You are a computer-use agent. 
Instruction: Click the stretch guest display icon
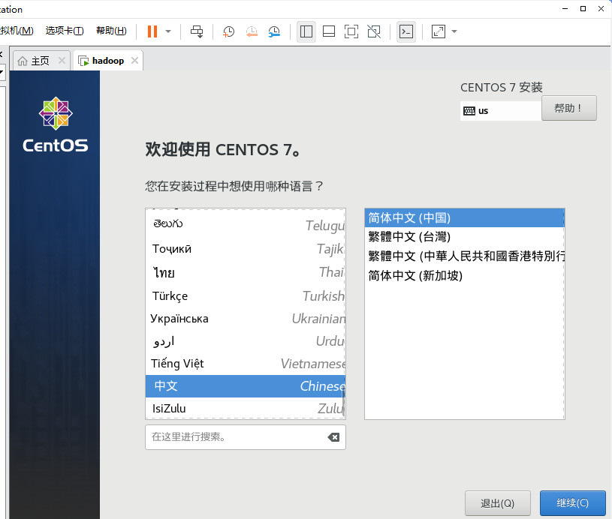tap(439, 31)
